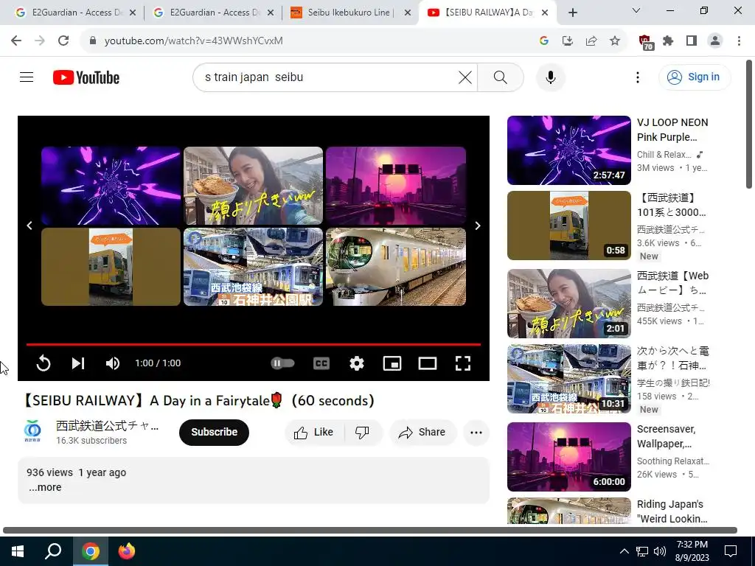The image size is (755, 566).
Task: Open the silver Laview train endscreen thumbnail
Action: [396, 267]
